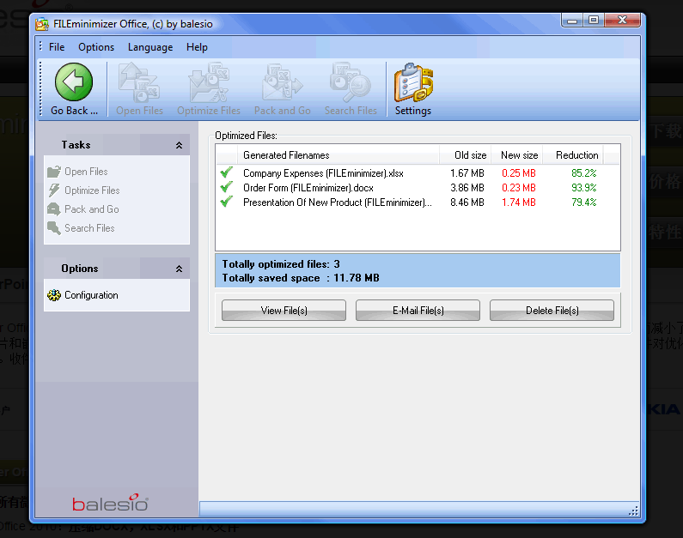The width and height of the screenshot is (683, 538).
Task: Click the 85.2% reduction value
Action: click(583, 173)
